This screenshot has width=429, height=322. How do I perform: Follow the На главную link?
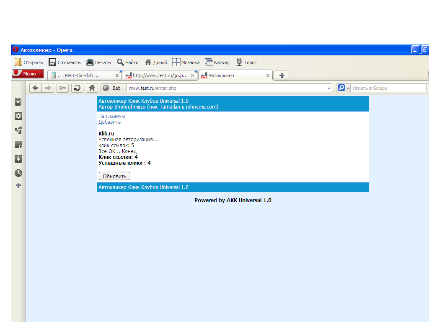pos(111,116)
